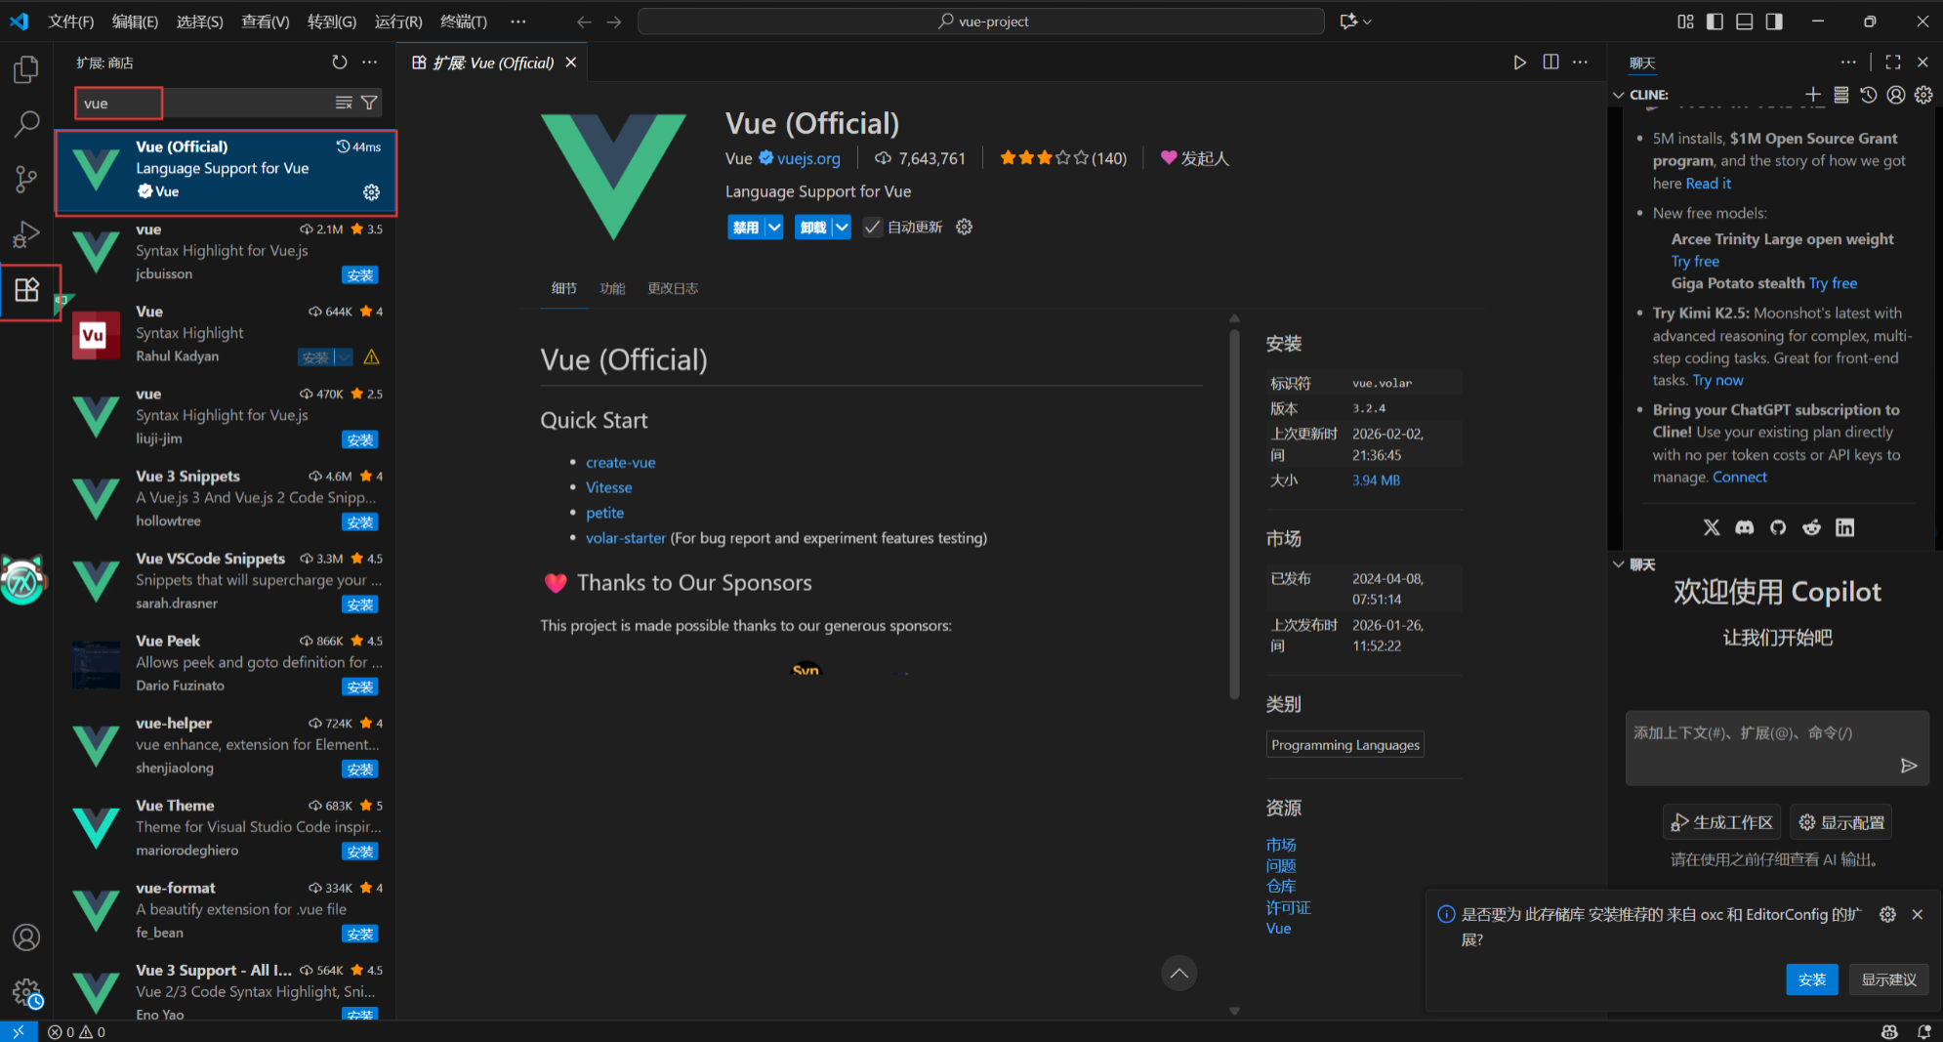Image resolution: width=1943 pixels, height=1042 pixels.
Task: Open the File menu
Action: click(71, 21)
